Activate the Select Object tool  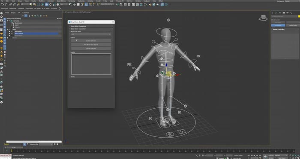click(30, 4)
